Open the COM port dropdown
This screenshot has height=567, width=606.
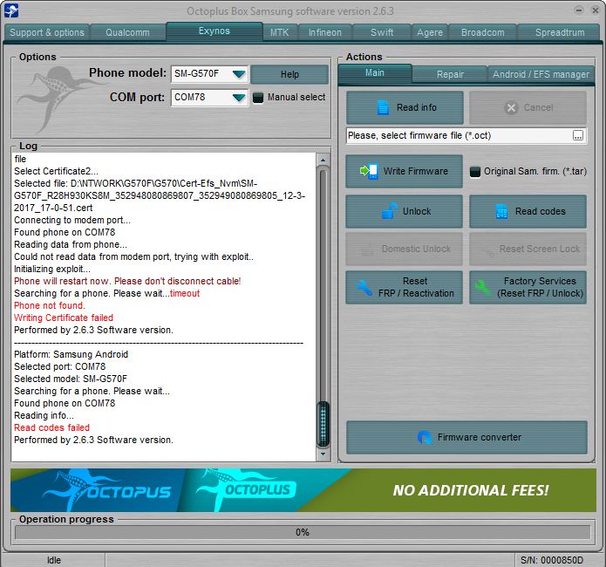click(x=239, y=98)
